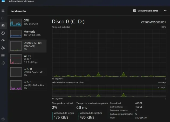The height and width of the screenshot is (122, 170).
Task: Click the disk transfer speed graph
Action: tap(109, 91)
